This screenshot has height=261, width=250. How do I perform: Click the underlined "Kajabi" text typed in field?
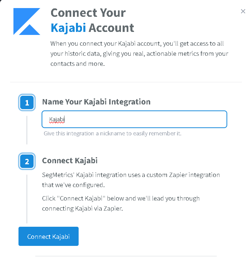click(x=57, y=120)
